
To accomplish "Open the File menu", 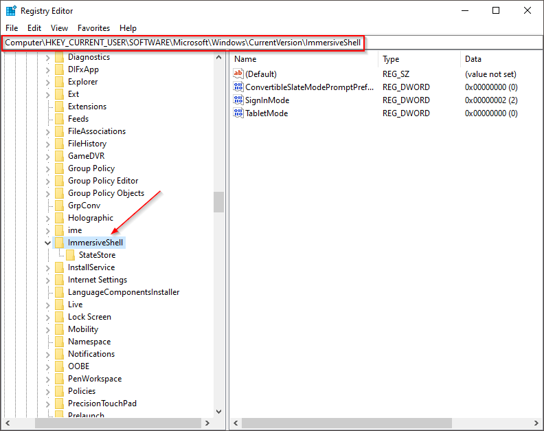I will pyautogui.click(x=12, y=28).
